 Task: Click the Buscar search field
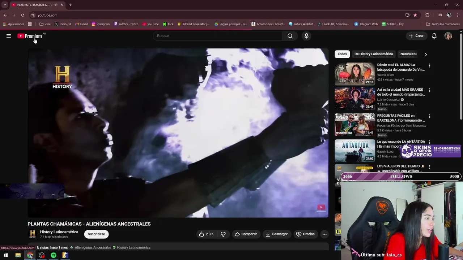(218, 36)
